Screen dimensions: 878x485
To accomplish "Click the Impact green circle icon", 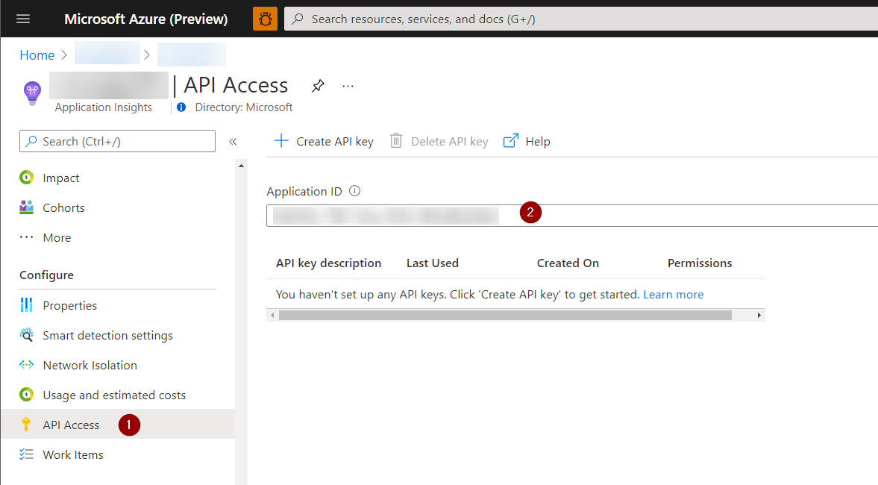I will coord(26,177).
